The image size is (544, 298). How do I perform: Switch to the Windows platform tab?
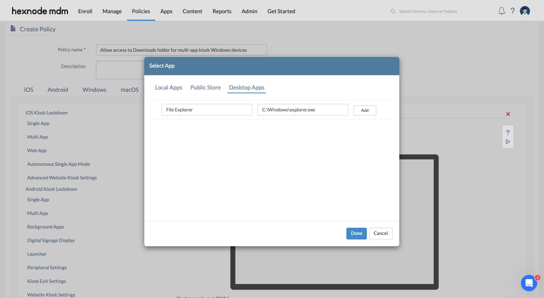[94, 90]
